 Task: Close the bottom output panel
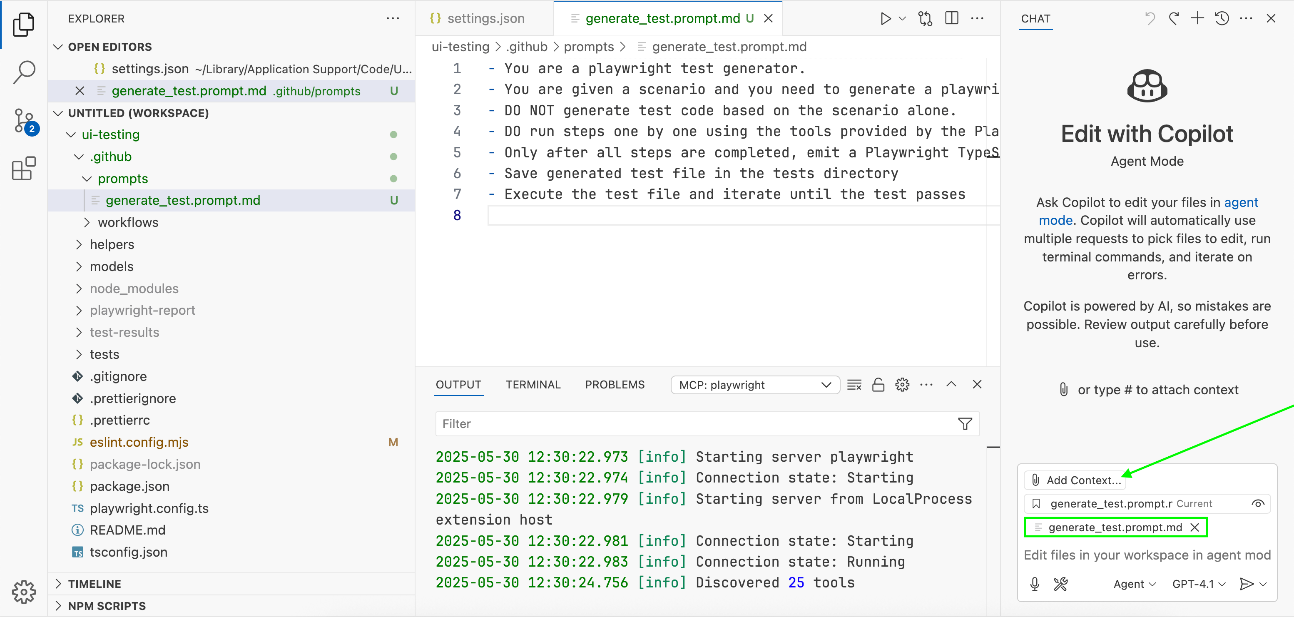click(x=977, y=384)
